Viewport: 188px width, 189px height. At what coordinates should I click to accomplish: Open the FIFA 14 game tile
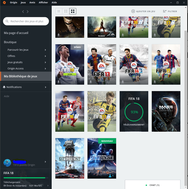click(134, 64)
